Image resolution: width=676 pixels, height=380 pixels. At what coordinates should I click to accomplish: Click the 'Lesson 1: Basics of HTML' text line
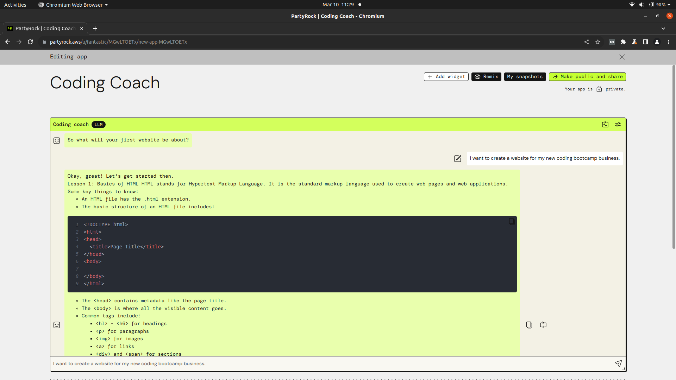(287, 184)
